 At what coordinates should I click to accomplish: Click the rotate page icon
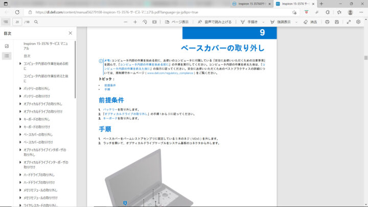(145, 22)
